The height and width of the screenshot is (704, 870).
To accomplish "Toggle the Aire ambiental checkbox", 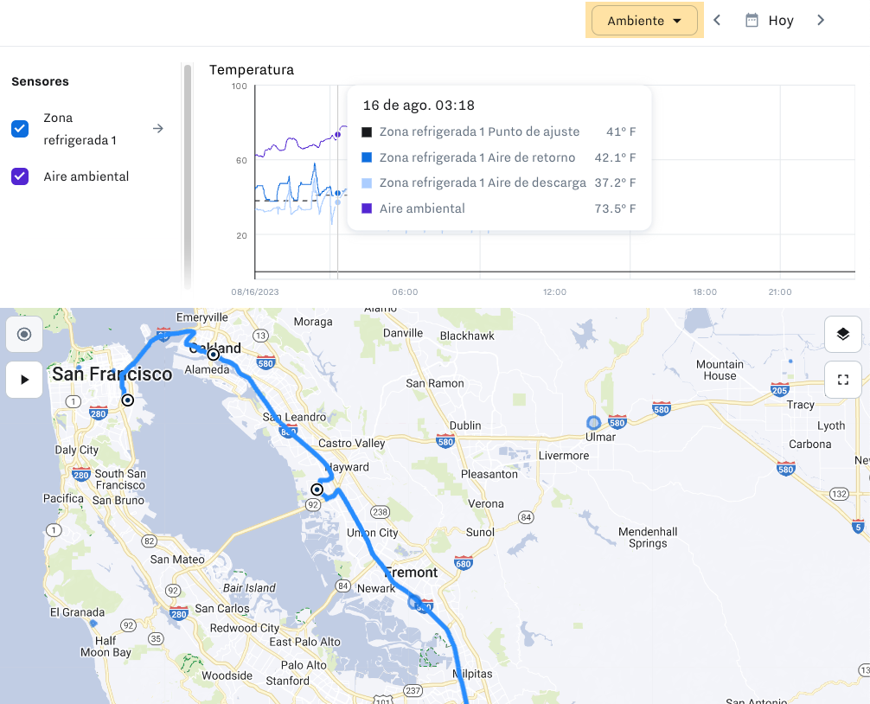I will pos(20,176).
